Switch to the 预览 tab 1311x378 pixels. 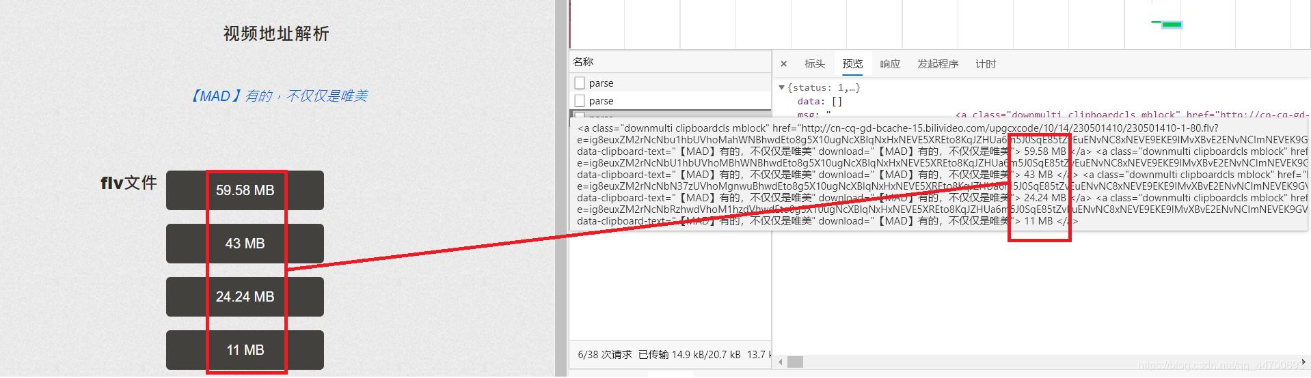(852, 64)
